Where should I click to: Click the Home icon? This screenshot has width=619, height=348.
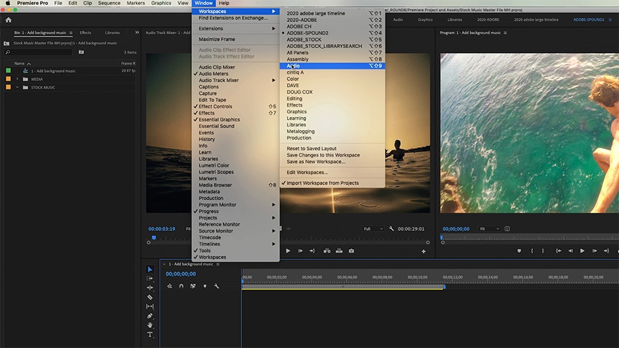pyautogui.click(x=8, y=20)
